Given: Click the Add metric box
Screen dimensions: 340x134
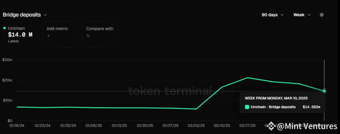Looking at the screenshot, I should [60, 34].
